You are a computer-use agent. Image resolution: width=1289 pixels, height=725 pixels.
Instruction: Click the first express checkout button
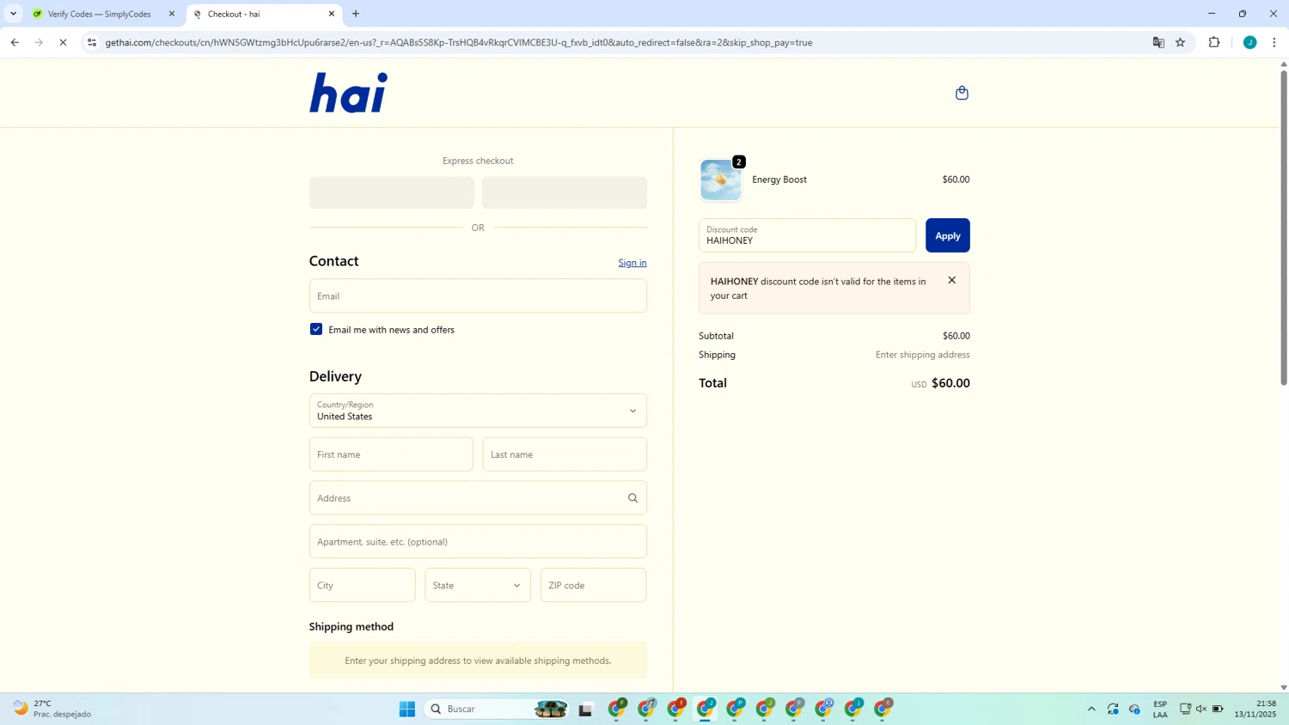pyautogui.click(x=392, y=192)
